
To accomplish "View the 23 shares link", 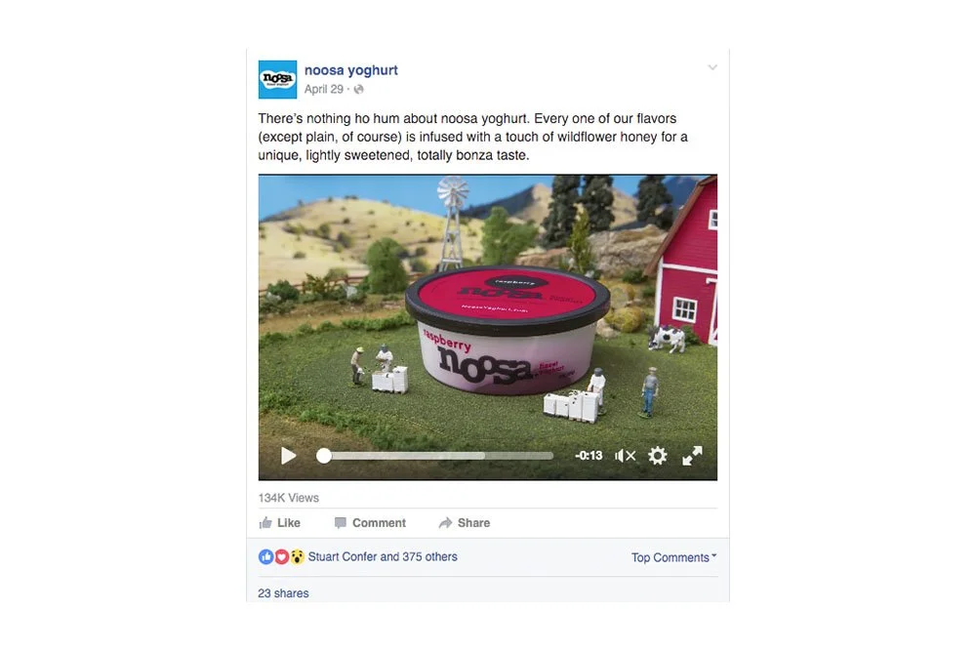I will coord(283,593).
